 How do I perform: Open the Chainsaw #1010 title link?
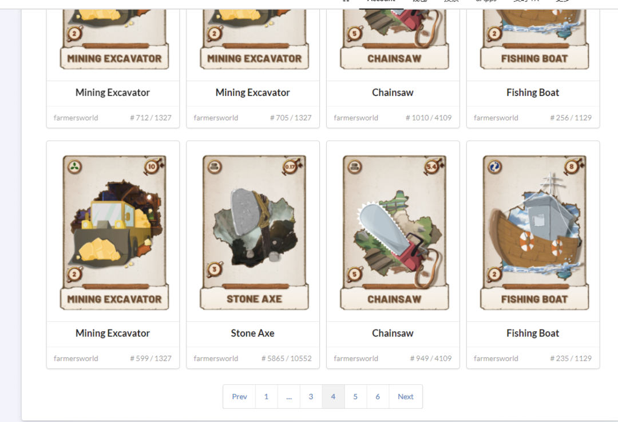click(x=393, y=93)
